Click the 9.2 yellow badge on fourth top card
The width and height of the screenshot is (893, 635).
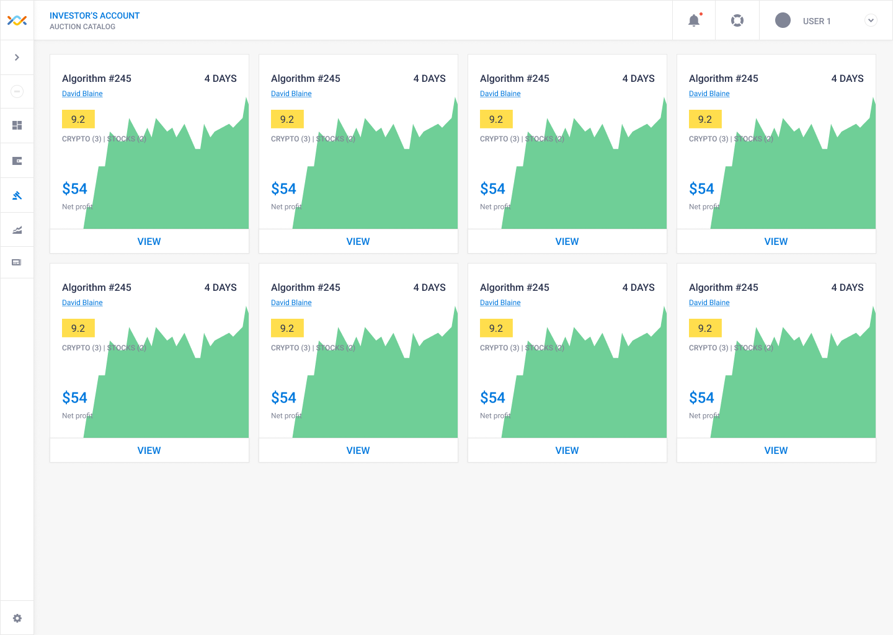coord(705,119)
